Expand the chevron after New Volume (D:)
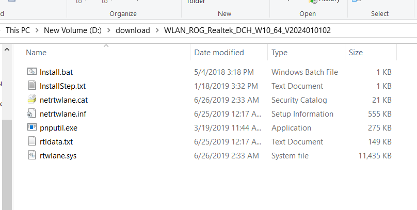The height and width of the screenshot is (210, 417). pos(108,30)
